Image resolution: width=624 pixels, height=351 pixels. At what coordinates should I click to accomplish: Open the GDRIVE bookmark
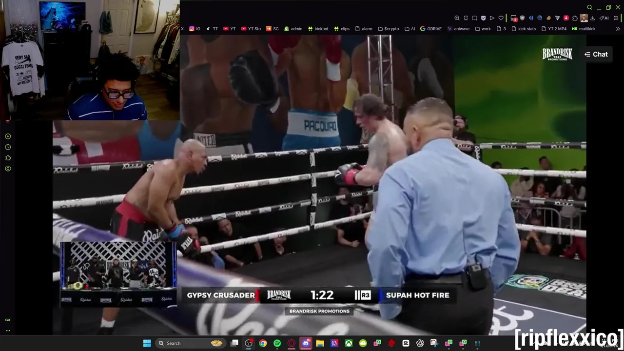click(431, 29)
